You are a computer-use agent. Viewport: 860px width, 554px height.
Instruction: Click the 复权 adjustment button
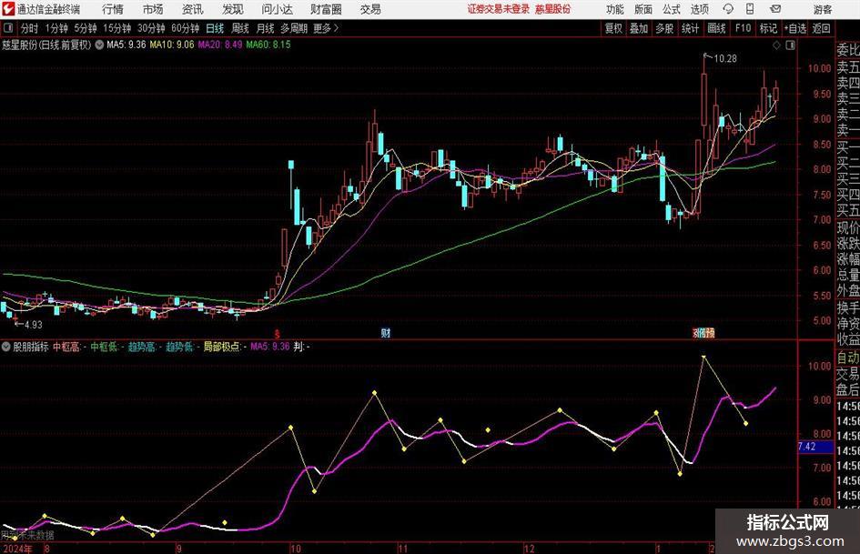pyautogui.click(x=613, y=28)
